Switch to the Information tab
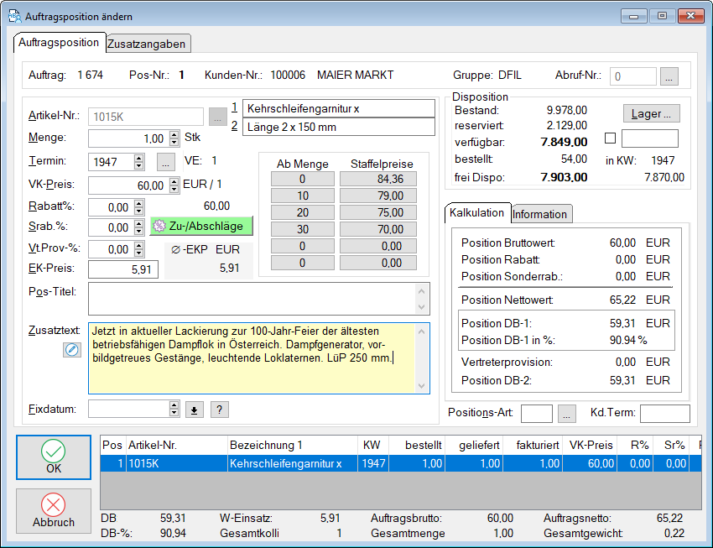Screen dimensions: 713x548 coord(540,214)
